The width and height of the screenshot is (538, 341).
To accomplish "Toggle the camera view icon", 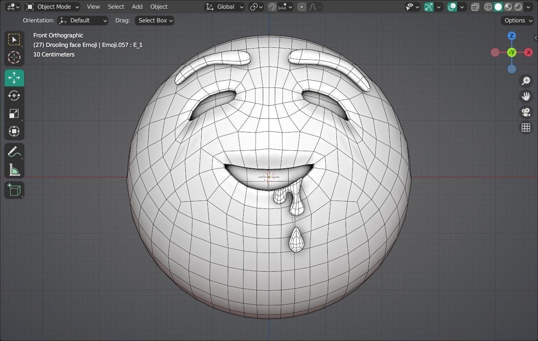I will click(x=526, y=112).
